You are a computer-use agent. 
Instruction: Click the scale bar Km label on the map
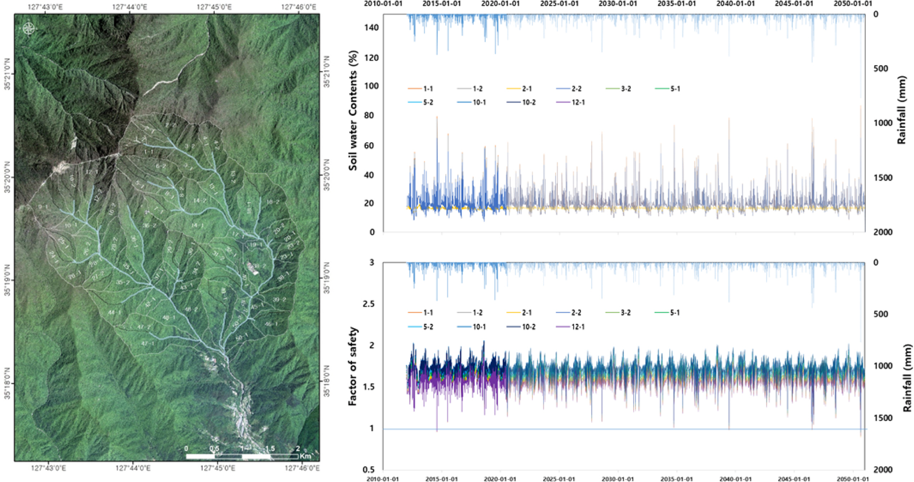pyautogui.click(x=305, y=456)
